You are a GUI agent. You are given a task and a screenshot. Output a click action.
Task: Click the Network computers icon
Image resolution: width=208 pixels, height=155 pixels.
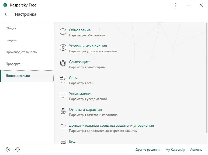pos(63,79)
